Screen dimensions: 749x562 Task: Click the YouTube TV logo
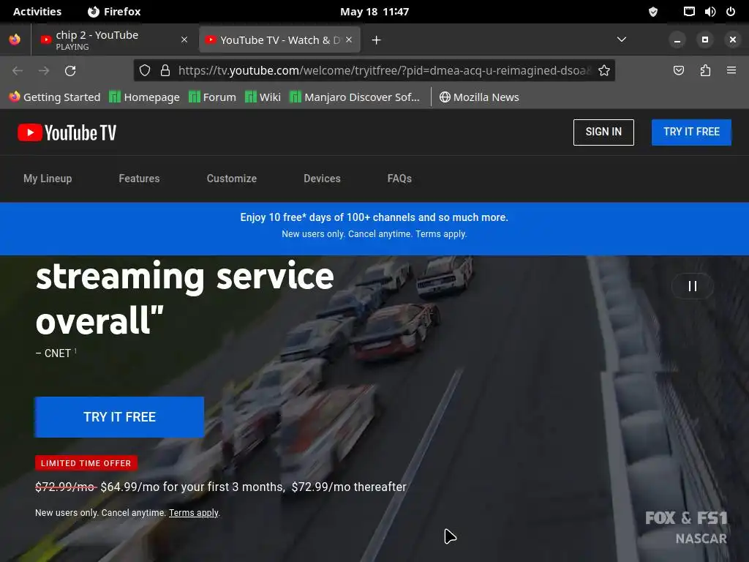[x=67, y=132]
